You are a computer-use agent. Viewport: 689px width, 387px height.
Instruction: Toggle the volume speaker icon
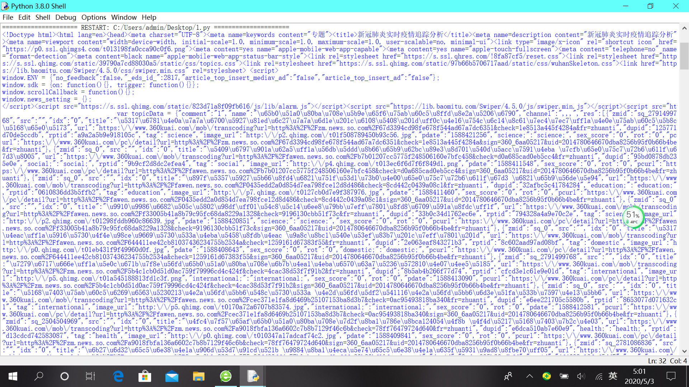tap(581, 376)
